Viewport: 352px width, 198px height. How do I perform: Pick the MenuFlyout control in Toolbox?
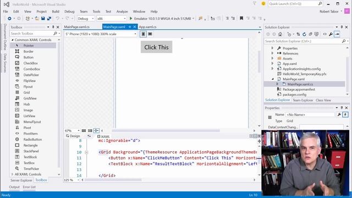tap(33, 122)
